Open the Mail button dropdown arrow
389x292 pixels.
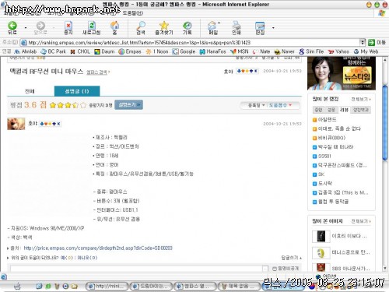coord(219,23)
